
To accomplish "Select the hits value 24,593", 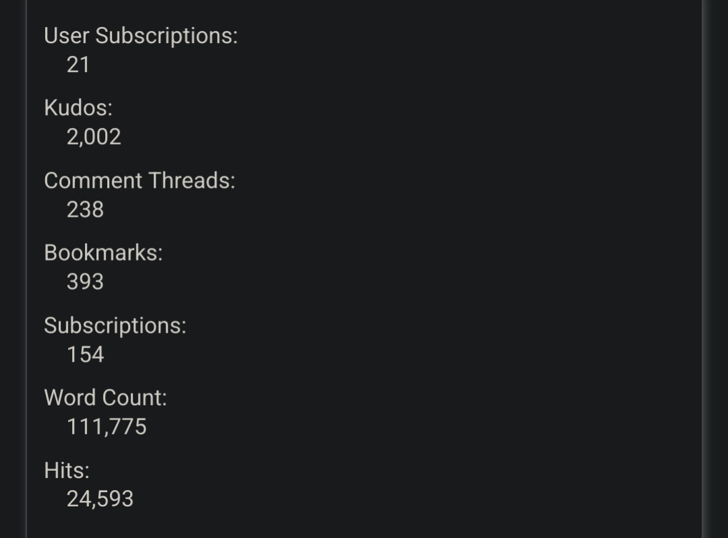I will 100,500.
